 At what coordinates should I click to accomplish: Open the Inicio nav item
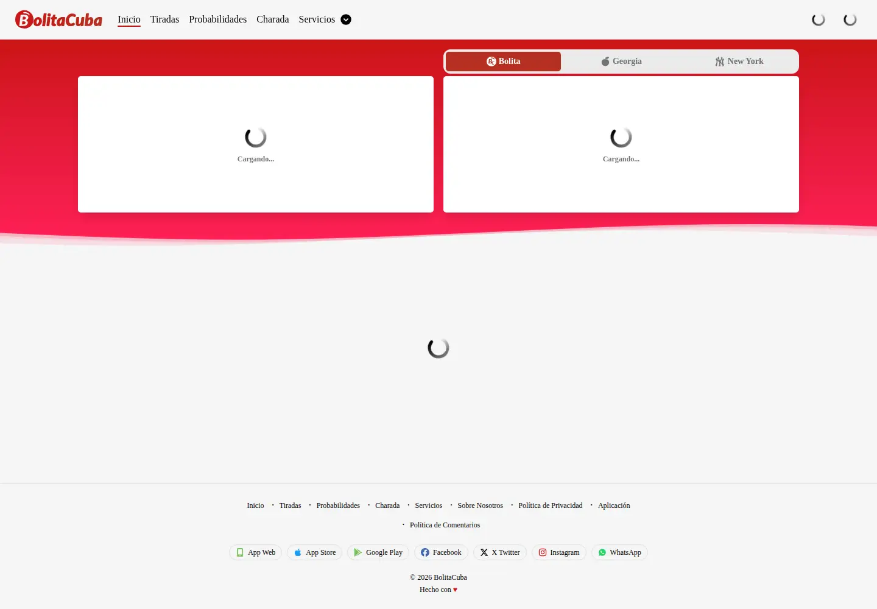click(129, 19)
